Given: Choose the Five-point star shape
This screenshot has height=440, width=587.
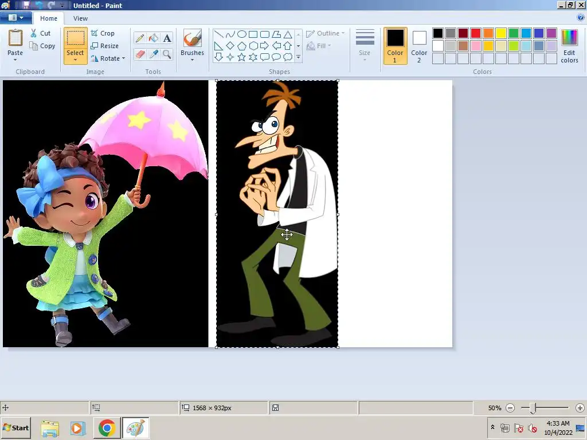Looking at the screenshot, I should (x=242, y=57).
